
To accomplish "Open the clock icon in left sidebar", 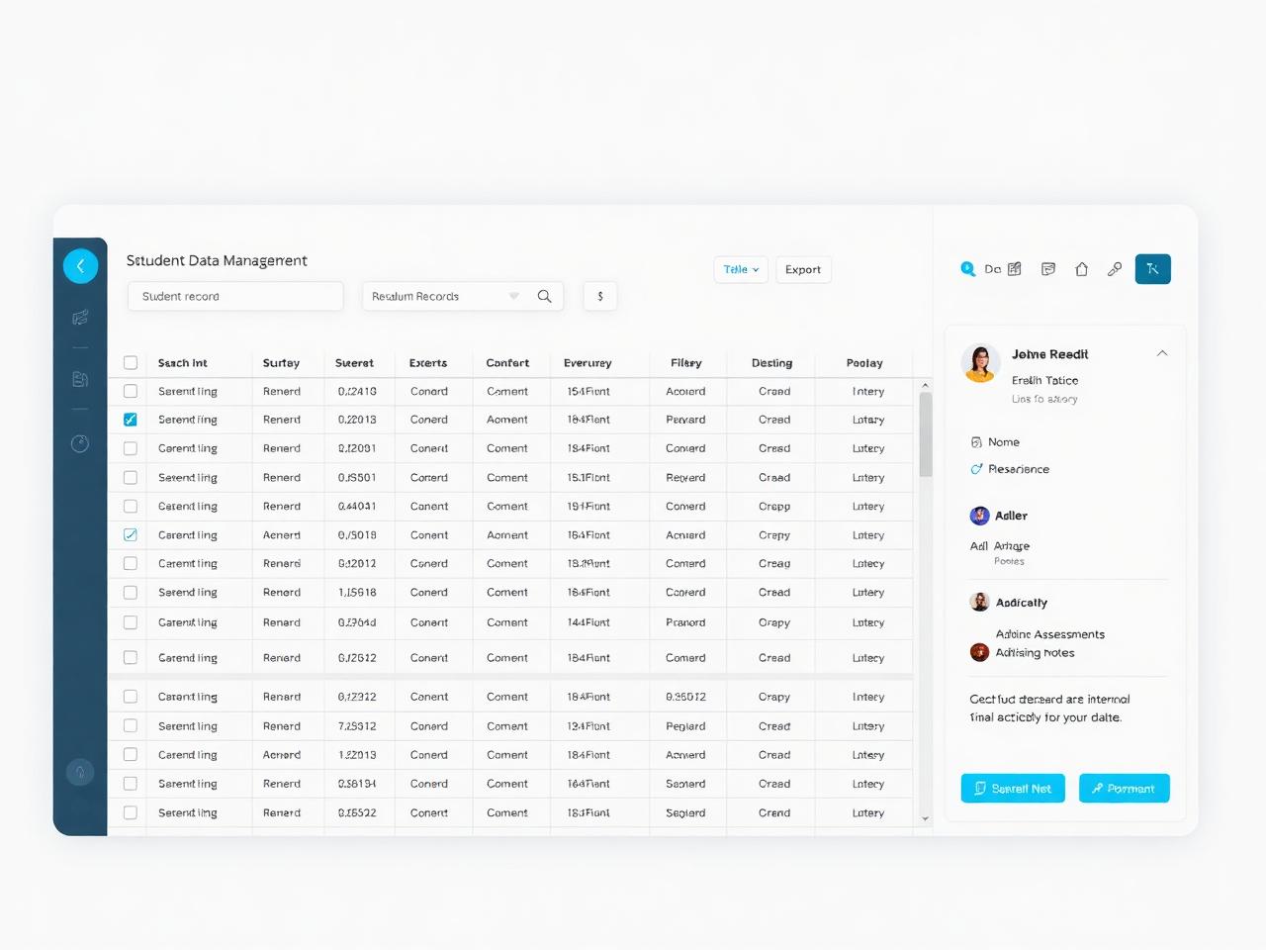I will point(80,443).
